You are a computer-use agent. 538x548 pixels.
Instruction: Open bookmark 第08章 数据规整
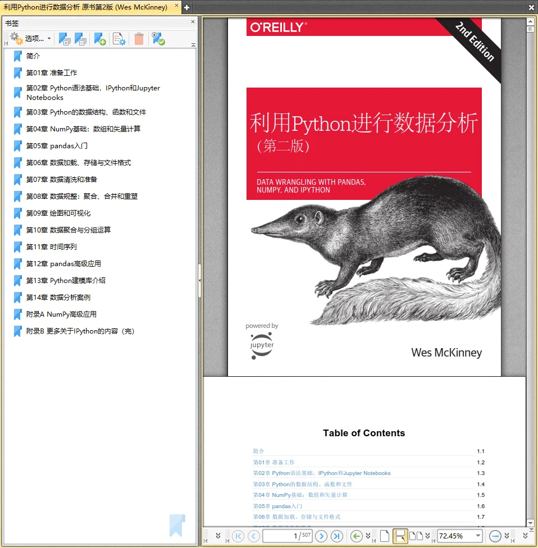point(82,196)
